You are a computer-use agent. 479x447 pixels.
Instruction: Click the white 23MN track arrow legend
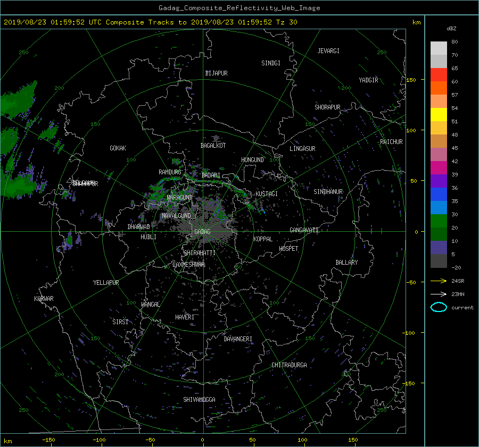[x=439, y=294]
